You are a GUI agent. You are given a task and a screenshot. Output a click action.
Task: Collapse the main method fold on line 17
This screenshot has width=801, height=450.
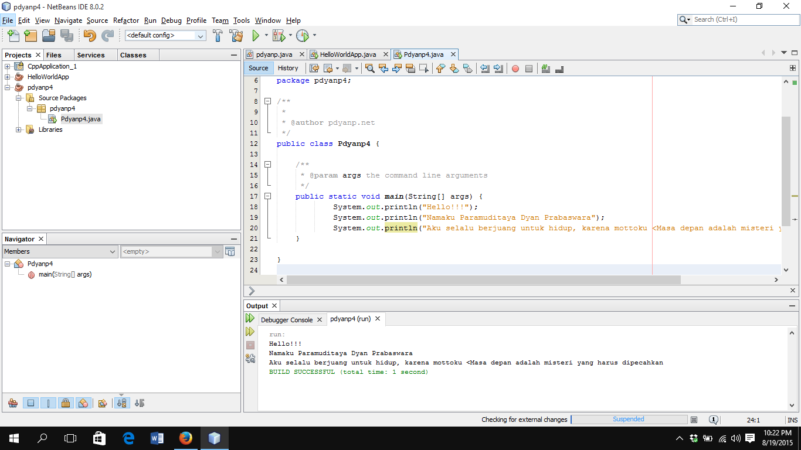pyautogui.click(x=267, y=196)
